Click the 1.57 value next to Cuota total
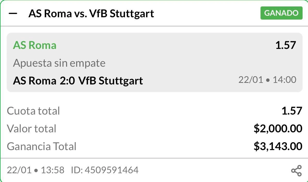Screen dimensions: 308x182 click(x=292, y=111)
